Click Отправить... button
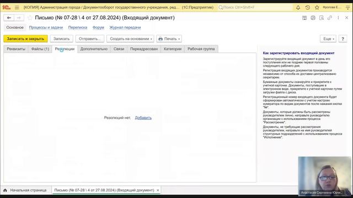 tap(89, 38)
